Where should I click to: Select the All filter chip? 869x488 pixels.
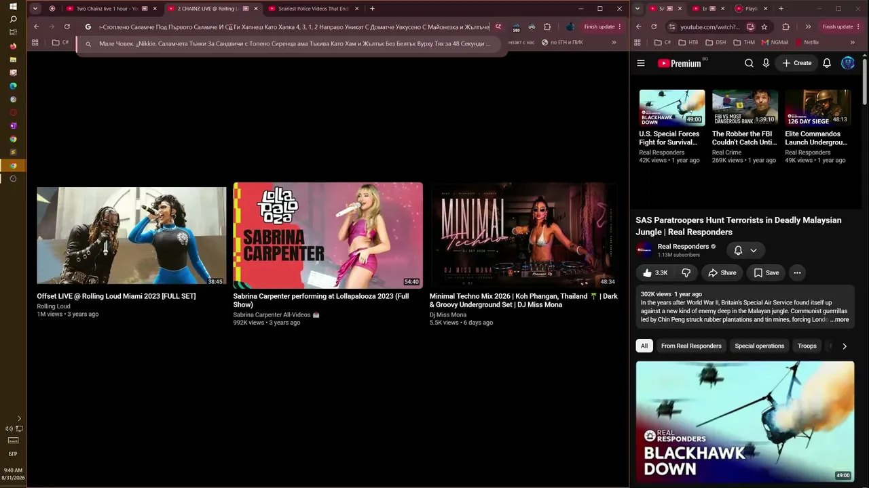point(644,346)
